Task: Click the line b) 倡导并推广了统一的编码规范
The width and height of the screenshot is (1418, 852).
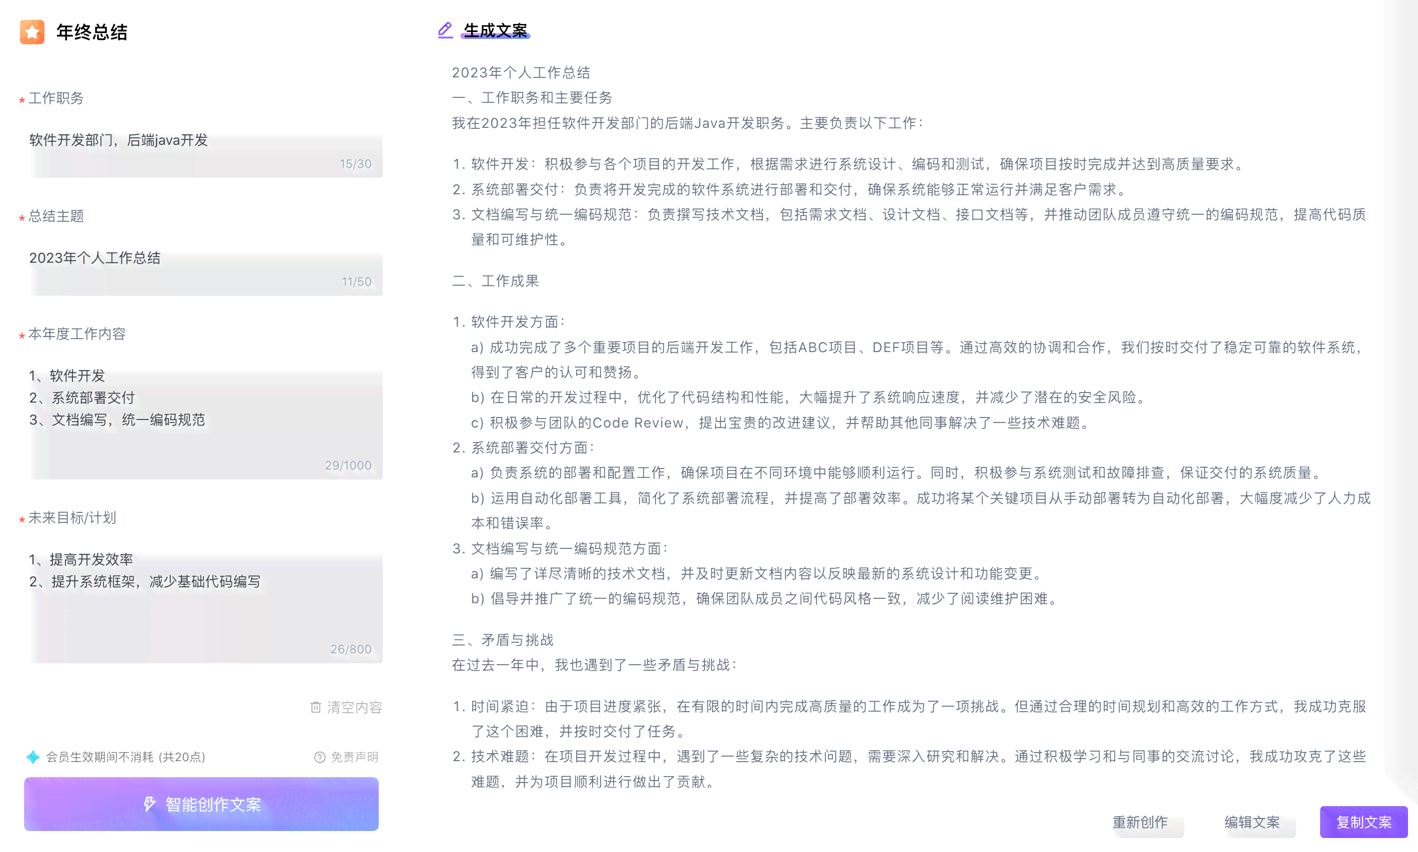Action: point(764,598)
